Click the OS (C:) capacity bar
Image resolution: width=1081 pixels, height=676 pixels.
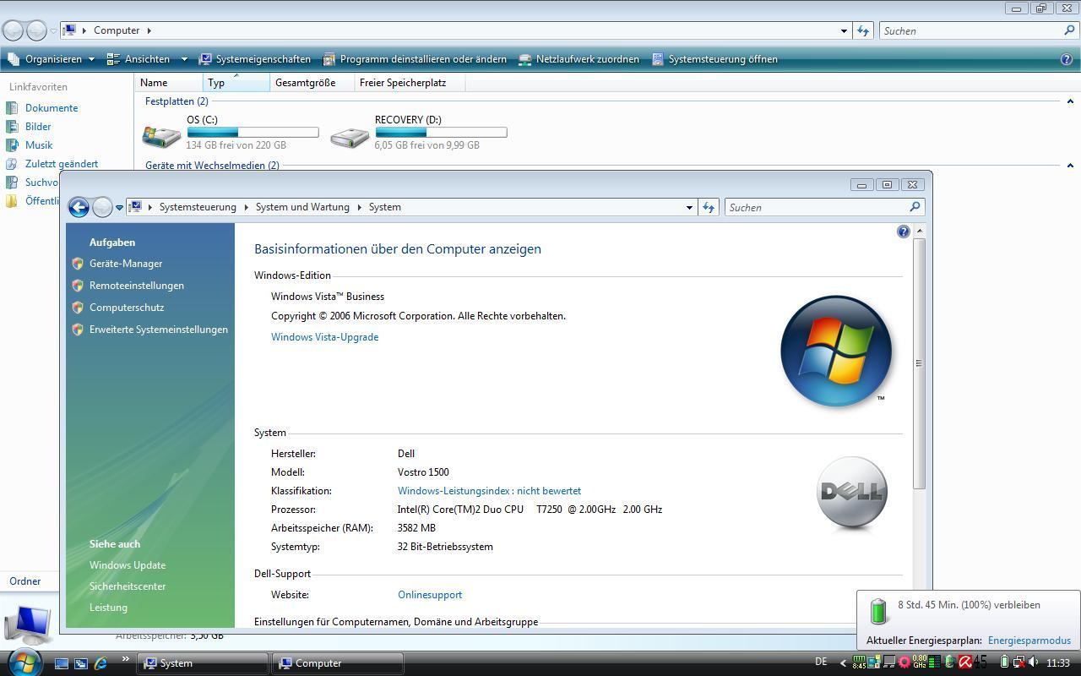(x=253, y=132)
